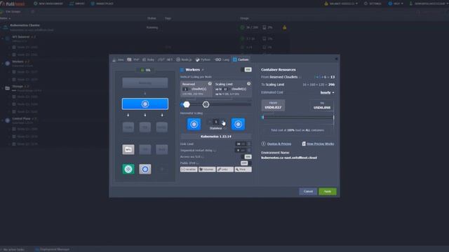Open help icon for Scaling Limit
The image size is (449, 252).
point(249,84)
